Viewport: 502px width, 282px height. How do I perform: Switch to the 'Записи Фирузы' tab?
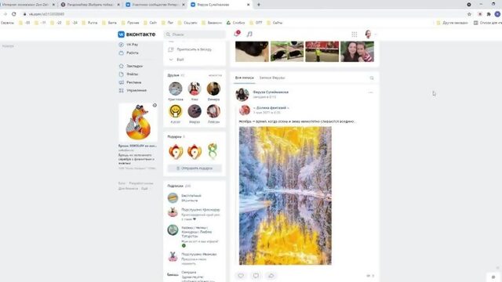pyautogui.click(x=272, y=78)
